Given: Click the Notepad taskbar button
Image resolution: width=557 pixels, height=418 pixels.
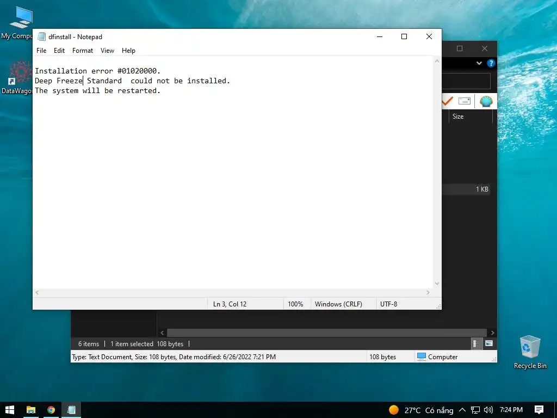Looking at the screenshot, I should tap(71, 410).
